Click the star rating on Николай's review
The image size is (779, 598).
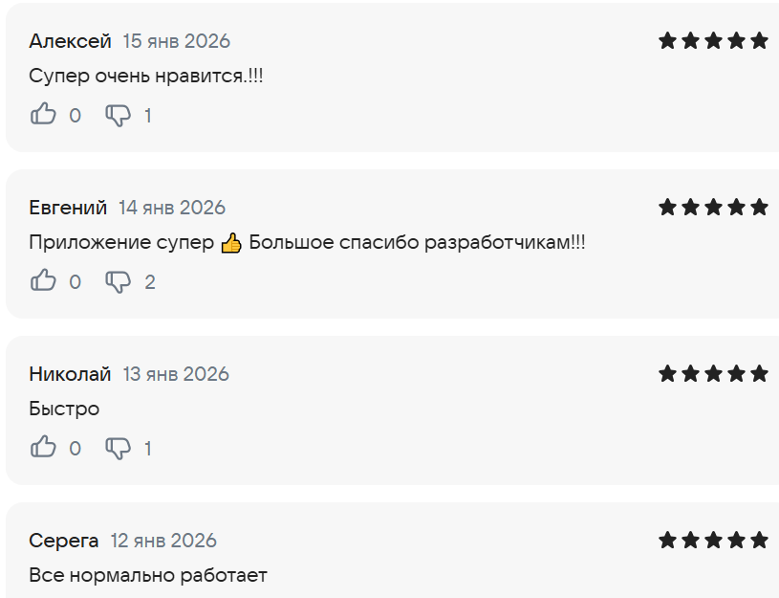[713, 374]
